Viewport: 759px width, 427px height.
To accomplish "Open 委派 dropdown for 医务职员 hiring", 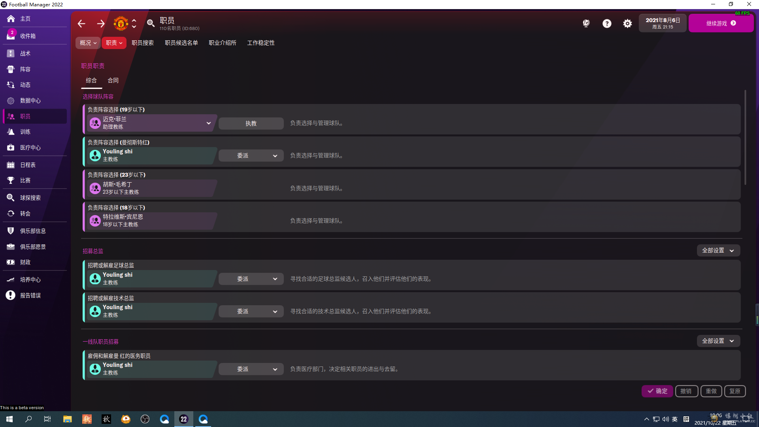I will [x=251, y=369].
